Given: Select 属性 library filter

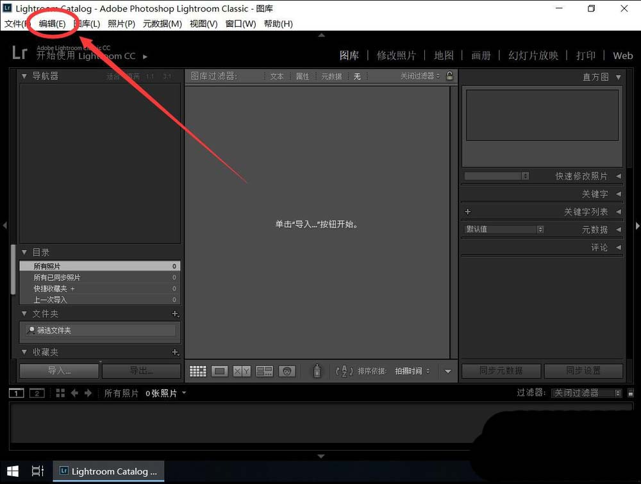Looking at the screenshot, I should 303,76.
